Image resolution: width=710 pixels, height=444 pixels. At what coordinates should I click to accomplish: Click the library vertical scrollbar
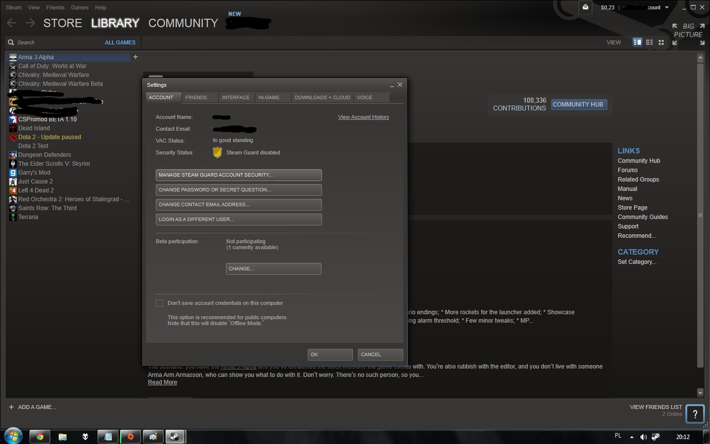700,215
